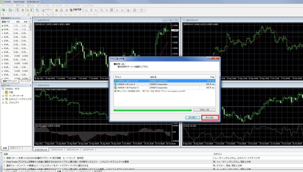The image size is (303, 172).
Task: Open the indicators list dropdown icon
Action: pos(128,10)
